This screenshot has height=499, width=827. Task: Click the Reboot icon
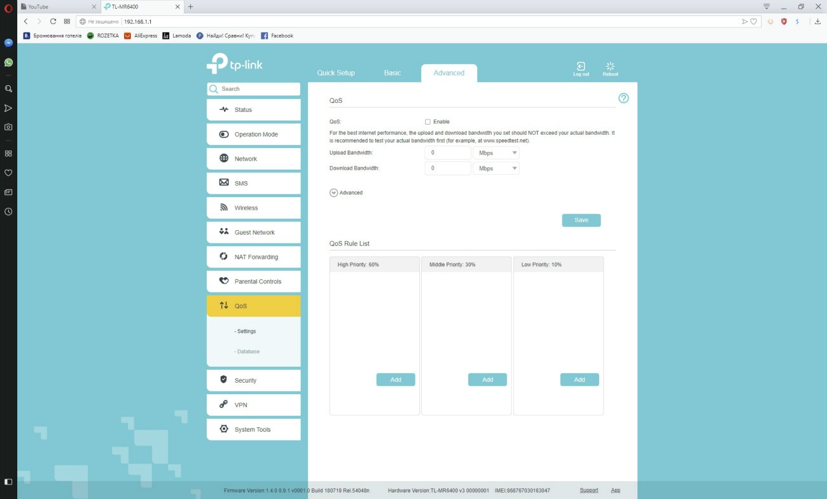pos(610,67)
